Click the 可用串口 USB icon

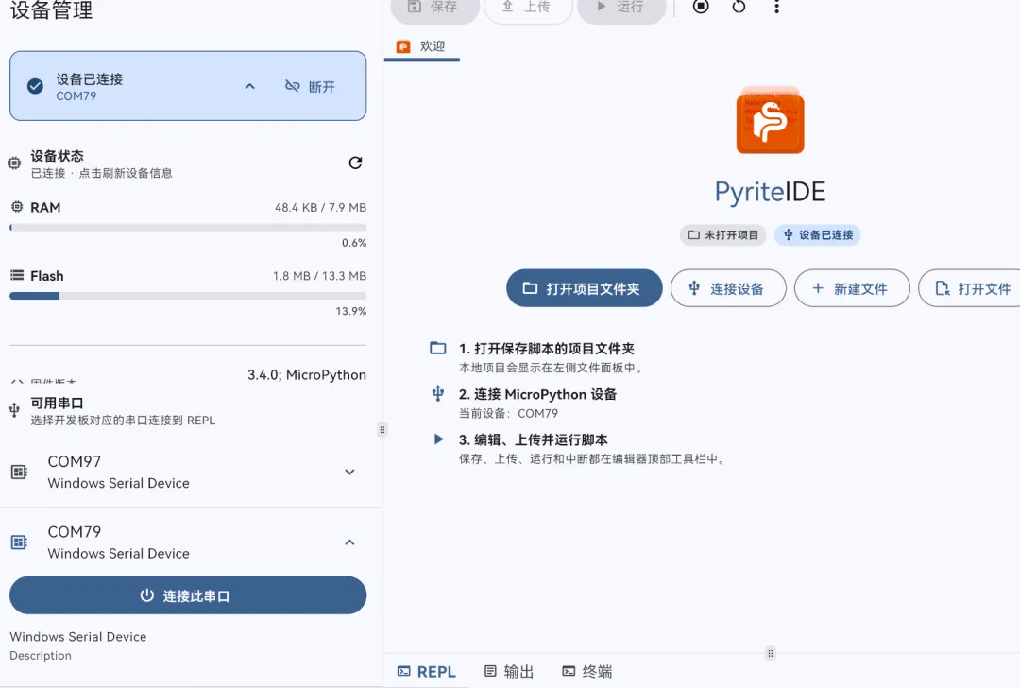pos(14,410)
